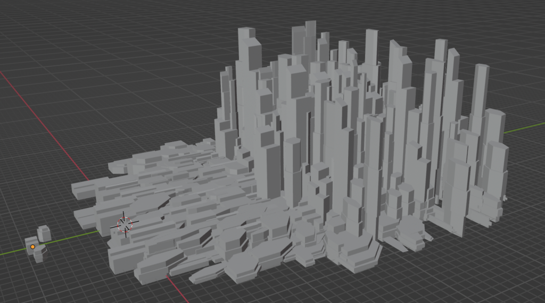Pick the front-left corner low block
The width and height of the screenshot is (545, 303).
121,260
